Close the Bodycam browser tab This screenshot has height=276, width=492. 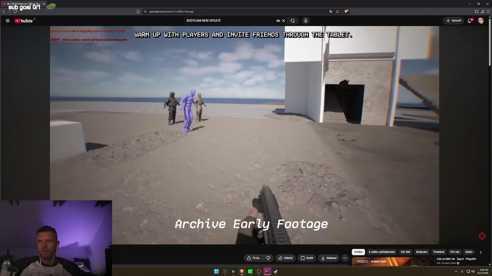[x=44, y=4]
